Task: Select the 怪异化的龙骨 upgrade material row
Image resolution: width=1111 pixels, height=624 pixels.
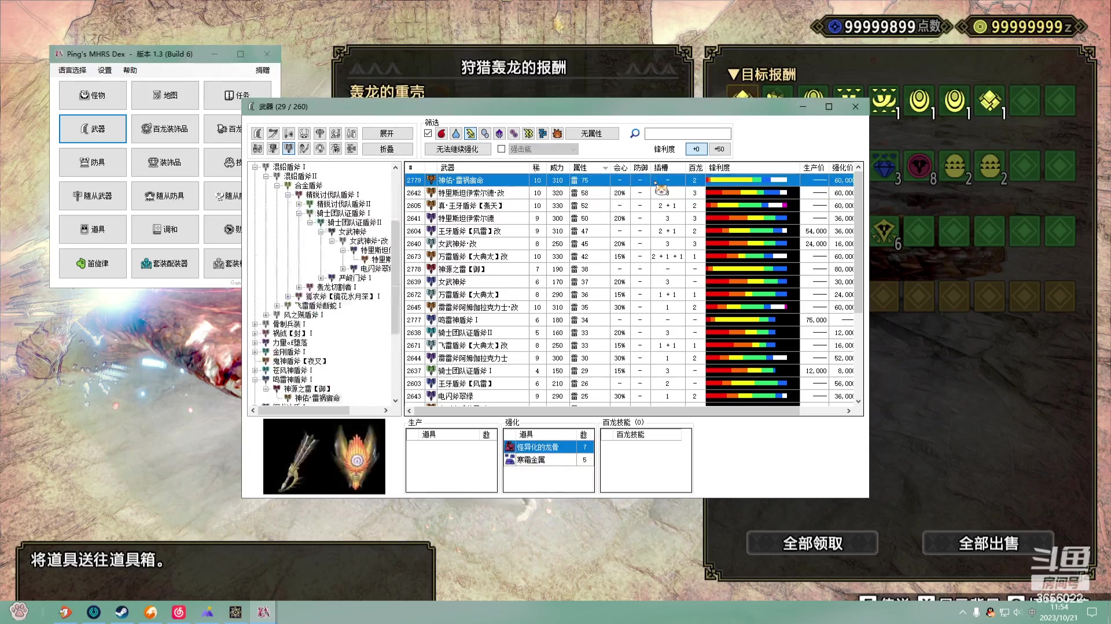Action: [549, 447]
